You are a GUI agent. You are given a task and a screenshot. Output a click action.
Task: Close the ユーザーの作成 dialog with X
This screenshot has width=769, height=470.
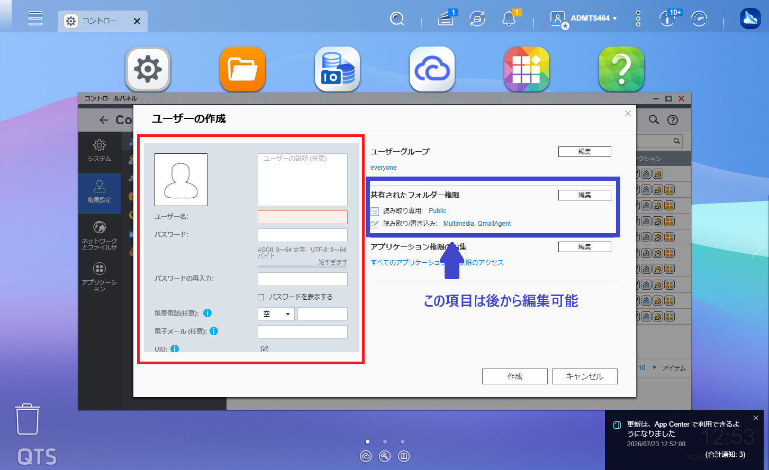tap(628, 114)
